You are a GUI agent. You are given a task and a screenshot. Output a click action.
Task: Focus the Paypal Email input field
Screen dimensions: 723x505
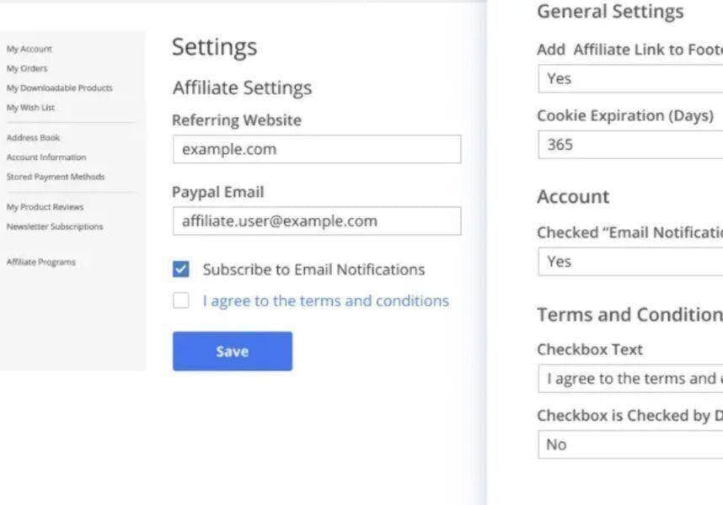coord(316,221)
